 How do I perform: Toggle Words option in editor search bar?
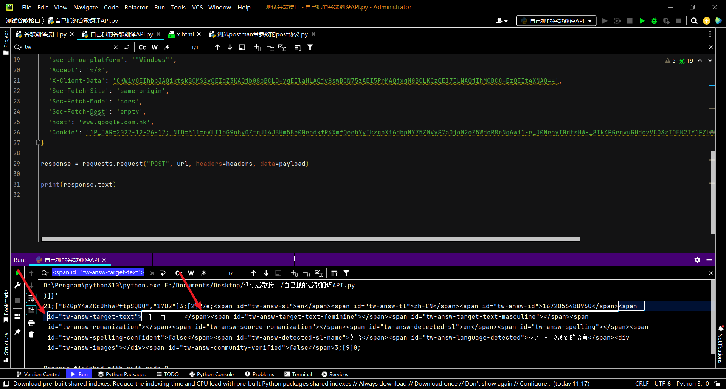155,48
